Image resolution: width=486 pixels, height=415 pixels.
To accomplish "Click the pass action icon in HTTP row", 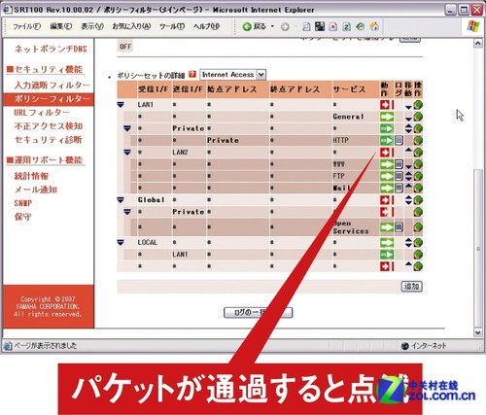I will coord(387,140).
